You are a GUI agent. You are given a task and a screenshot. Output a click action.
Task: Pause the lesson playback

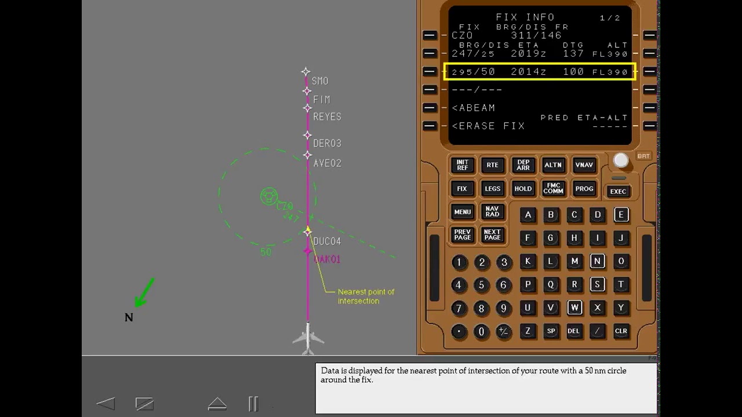[x=253, y=404]
